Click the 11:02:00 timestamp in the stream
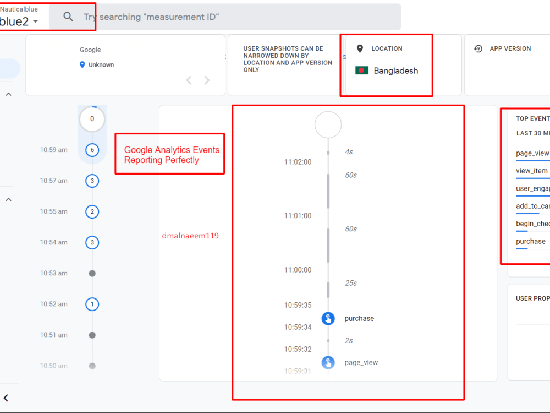This screenshot has height=413, width=550. pyautogui.click(x=298, y=162)
